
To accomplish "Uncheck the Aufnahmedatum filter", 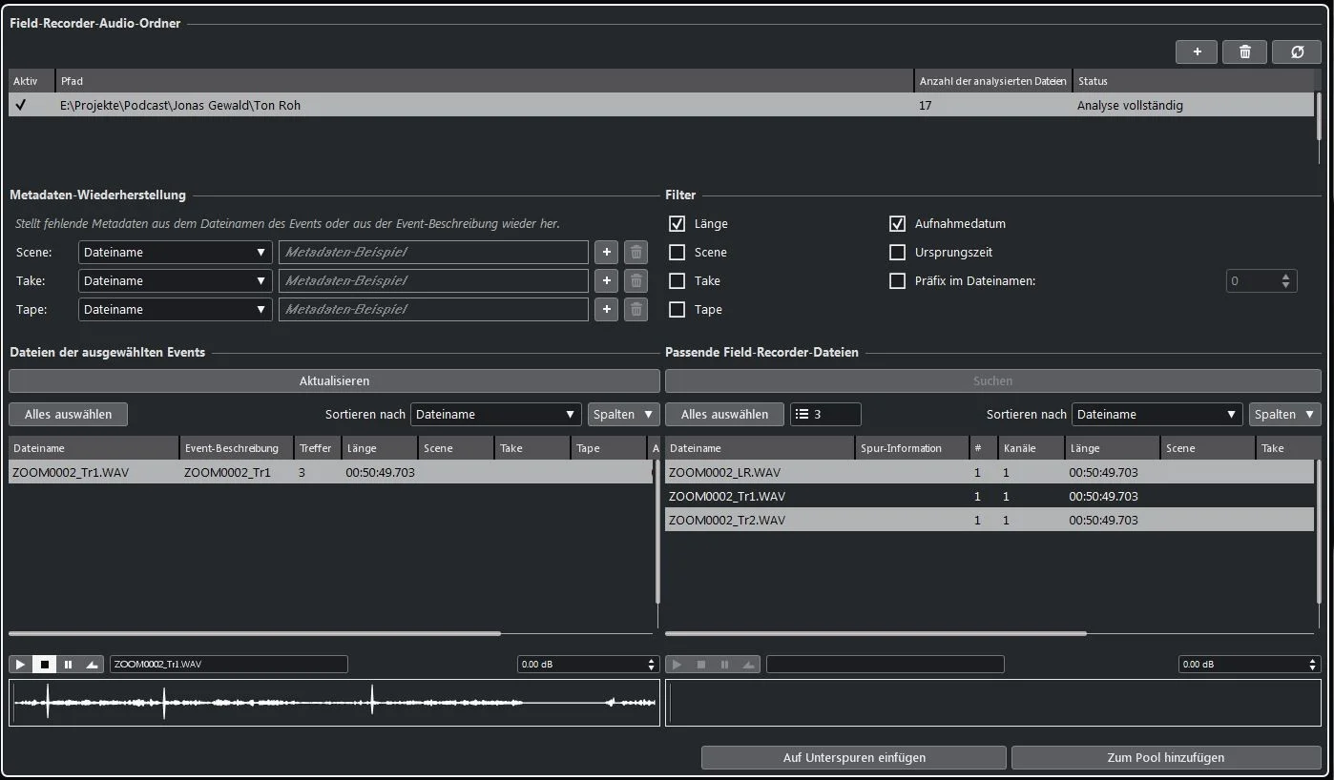I will pyautogui.click(x=897, y=223).
